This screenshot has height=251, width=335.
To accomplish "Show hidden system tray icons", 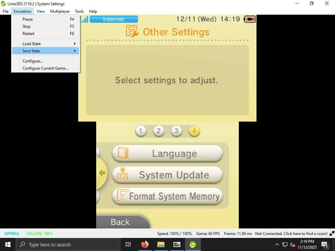I will pyautogui.click(x=277, y=244).
